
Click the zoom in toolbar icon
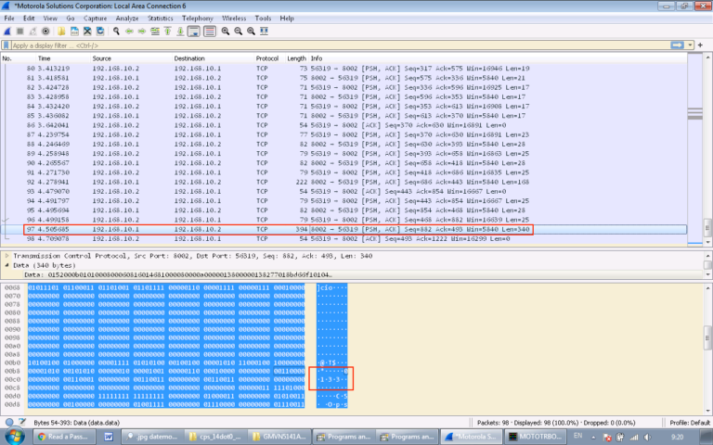tap(226, 31)
